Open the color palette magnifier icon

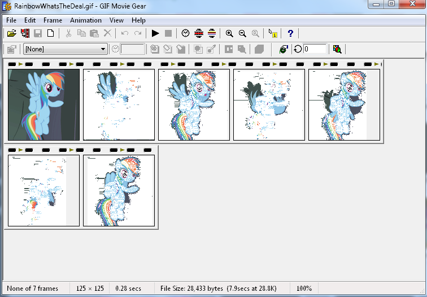(x=337, y=49)
